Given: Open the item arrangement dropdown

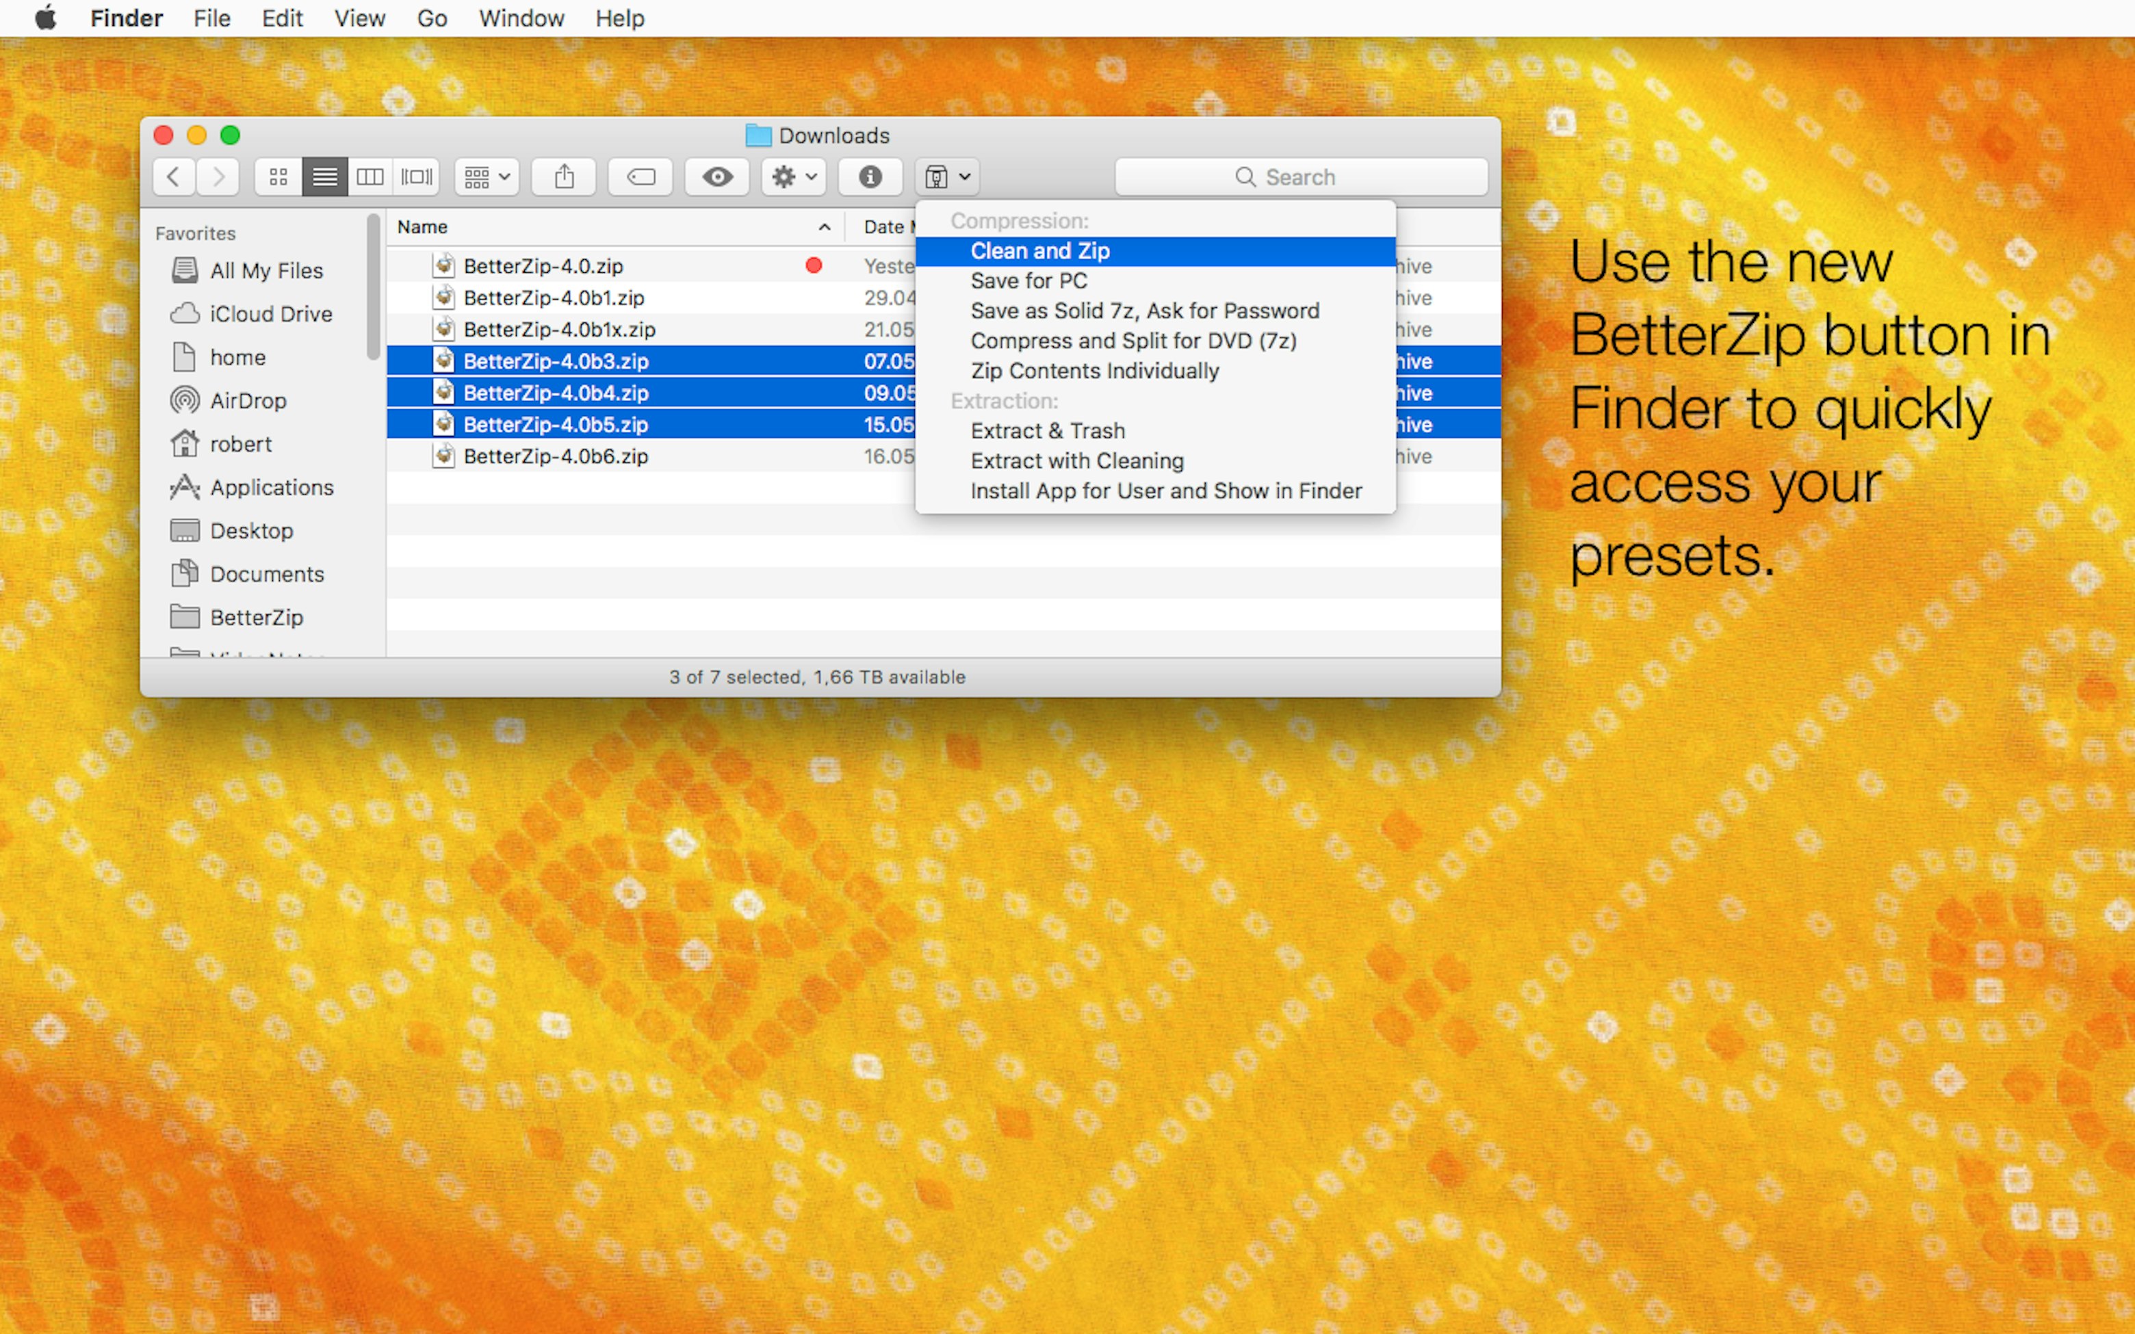Looking at the screenshot, I should point(486,176).
